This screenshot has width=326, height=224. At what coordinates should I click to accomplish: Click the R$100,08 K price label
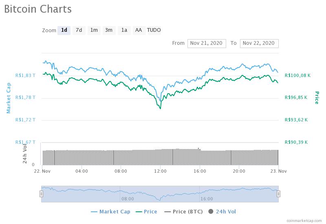pyautogui.click(x=297, y=75)
